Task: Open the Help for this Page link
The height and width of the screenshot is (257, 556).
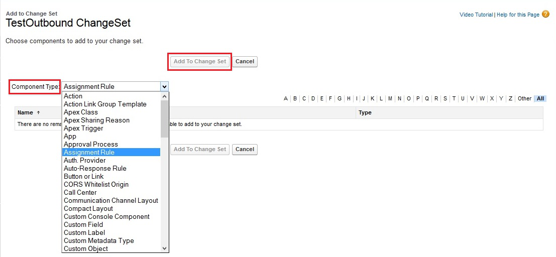Action: (518, 15)
